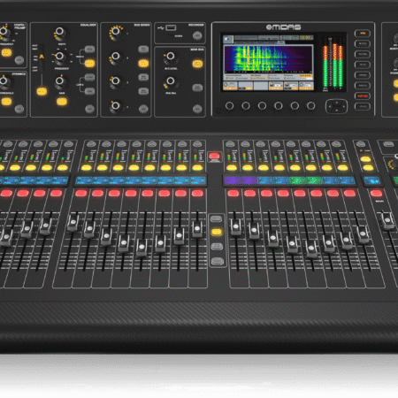Image resolution: width=398 pixels, height=398 pixels.
Task: Click the fifth fader of the right bank
Action: tap(311, 249)
